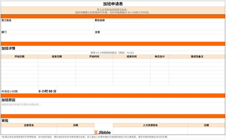Select the 开始时间 column header
The image size is (226, 140).
coord(94,57)
